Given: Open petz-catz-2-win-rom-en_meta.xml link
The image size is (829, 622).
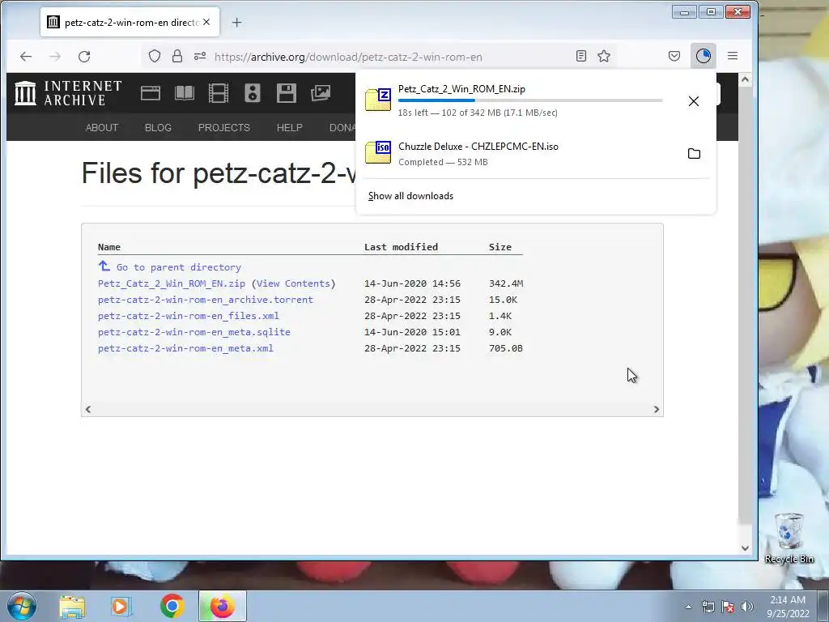Looking at the screenshot, I should [185, 348].
